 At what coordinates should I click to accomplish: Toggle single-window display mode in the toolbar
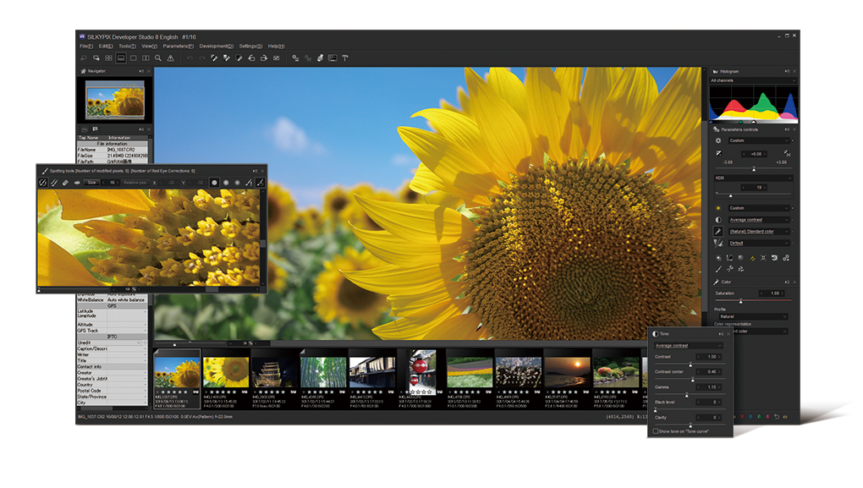122,58
